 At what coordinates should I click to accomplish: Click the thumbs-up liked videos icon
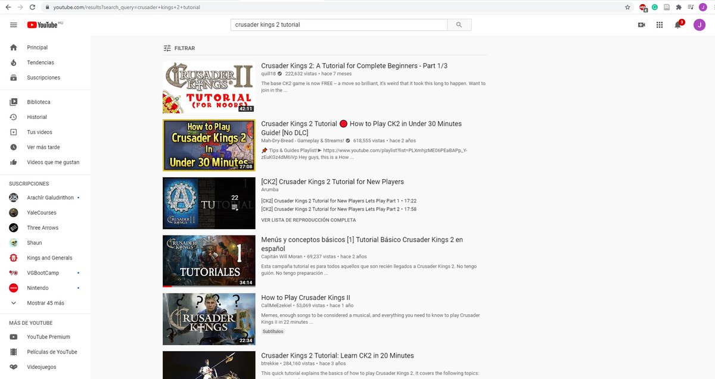tap(14, 162)
